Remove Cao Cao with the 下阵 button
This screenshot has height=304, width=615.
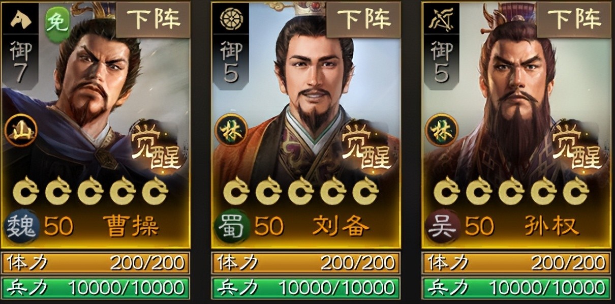[x=153, y=19]
